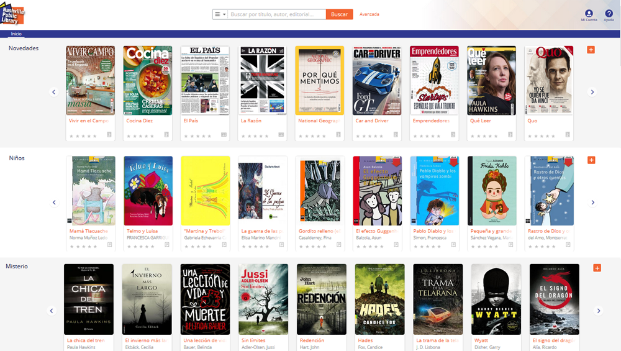
Task: Open El signo del dragón cover
Action: click(555, 299)
